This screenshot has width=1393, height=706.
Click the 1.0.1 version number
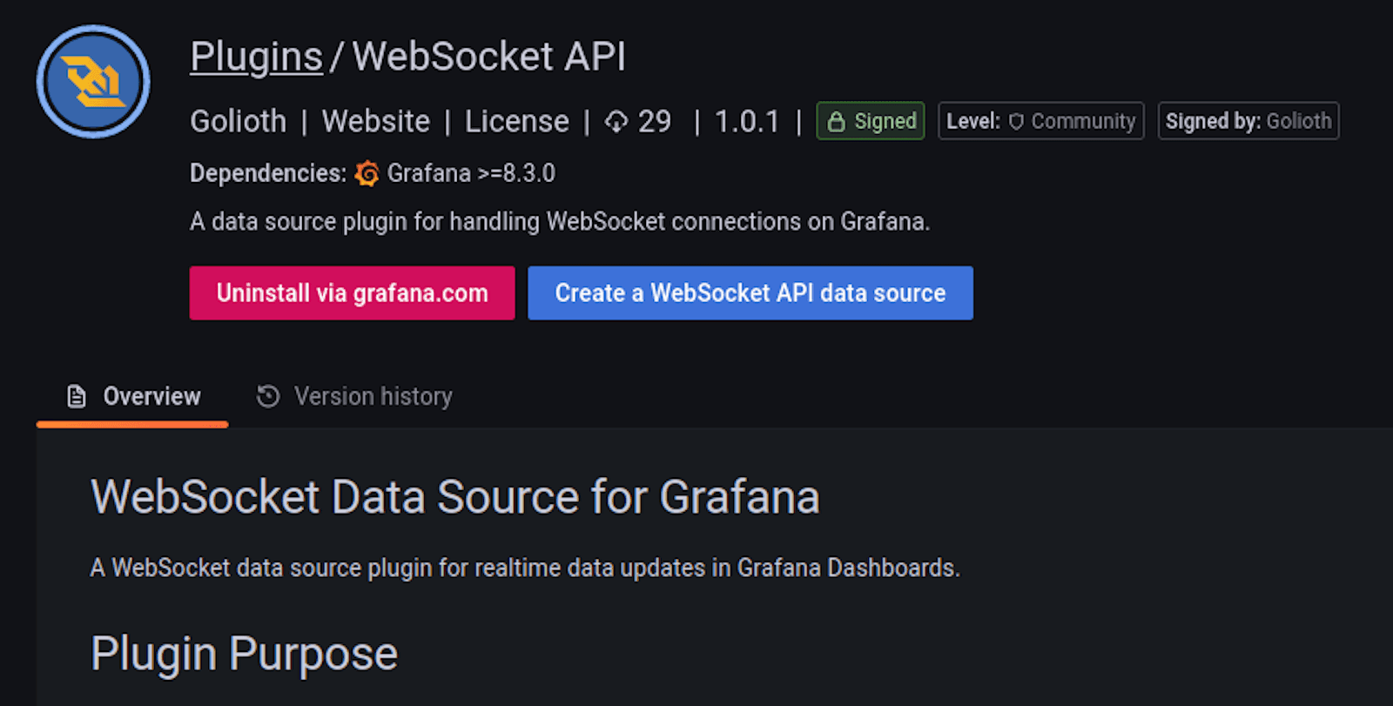tap(747, 122)
